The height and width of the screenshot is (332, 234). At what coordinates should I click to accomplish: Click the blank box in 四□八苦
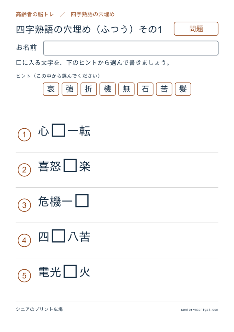click(x=58, y=236)
